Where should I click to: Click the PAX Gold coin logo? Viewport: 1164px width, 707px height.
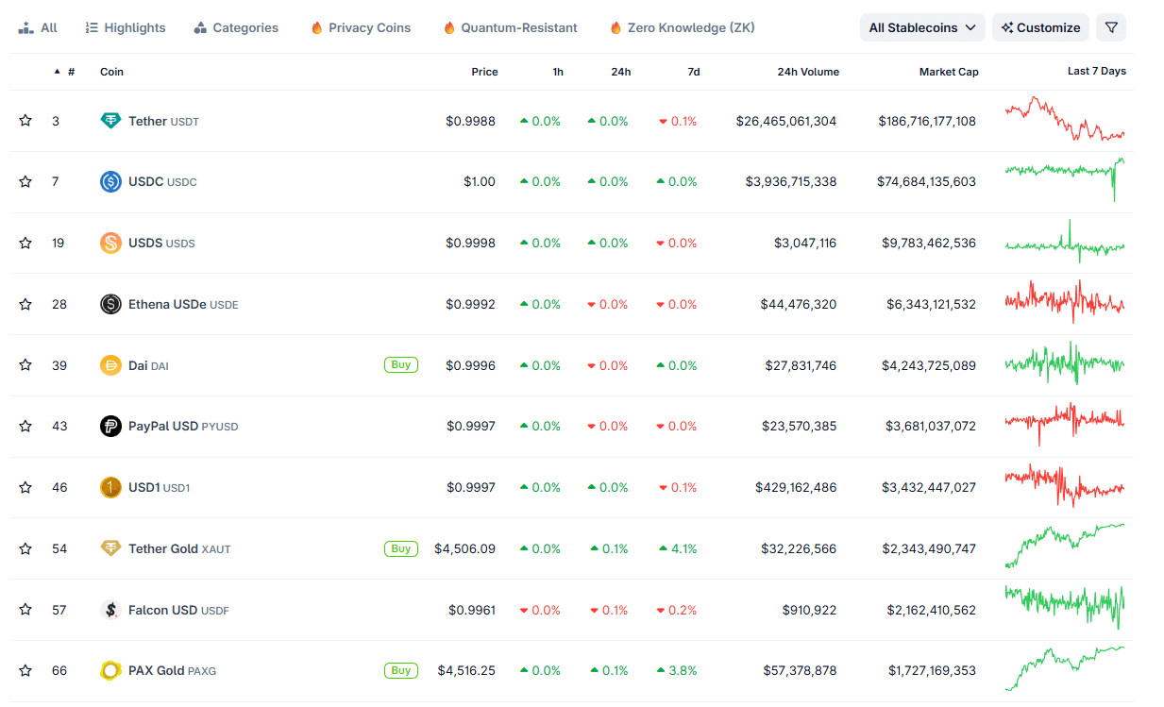coord(110,670)
